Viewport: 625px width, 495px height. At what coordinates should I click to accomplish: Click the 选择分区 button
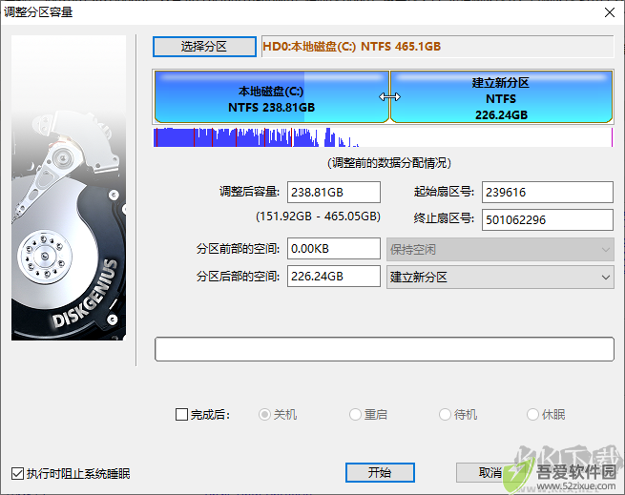pyautogui.click(x=204, y=47)
